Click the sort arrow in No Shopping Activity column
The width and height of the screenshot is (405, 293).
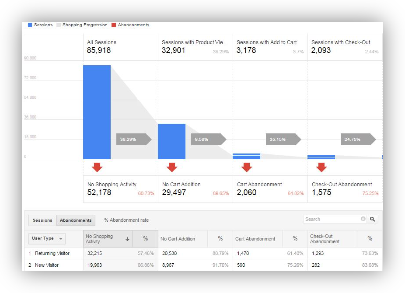tap(127, 239)
